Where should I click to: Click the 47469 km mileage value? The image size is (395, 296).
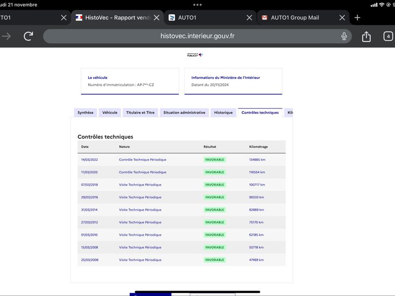pyautogui.click(x=256, y=260)
